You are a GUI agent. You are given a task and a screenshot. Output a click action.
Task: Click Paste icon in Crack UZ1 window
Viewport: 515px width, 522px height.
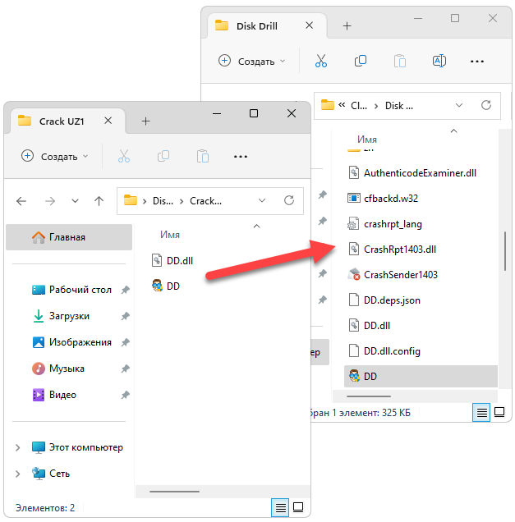(x=203, y=156)
